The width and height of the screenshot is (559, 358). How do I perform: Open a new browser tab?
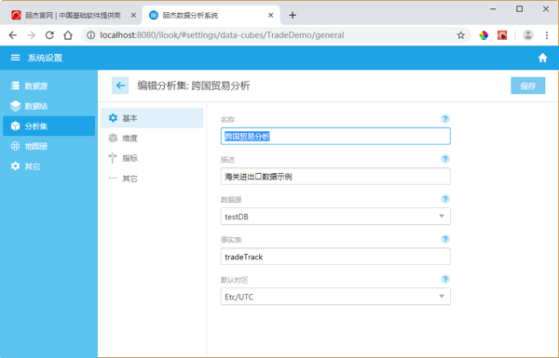pos(293,15)
